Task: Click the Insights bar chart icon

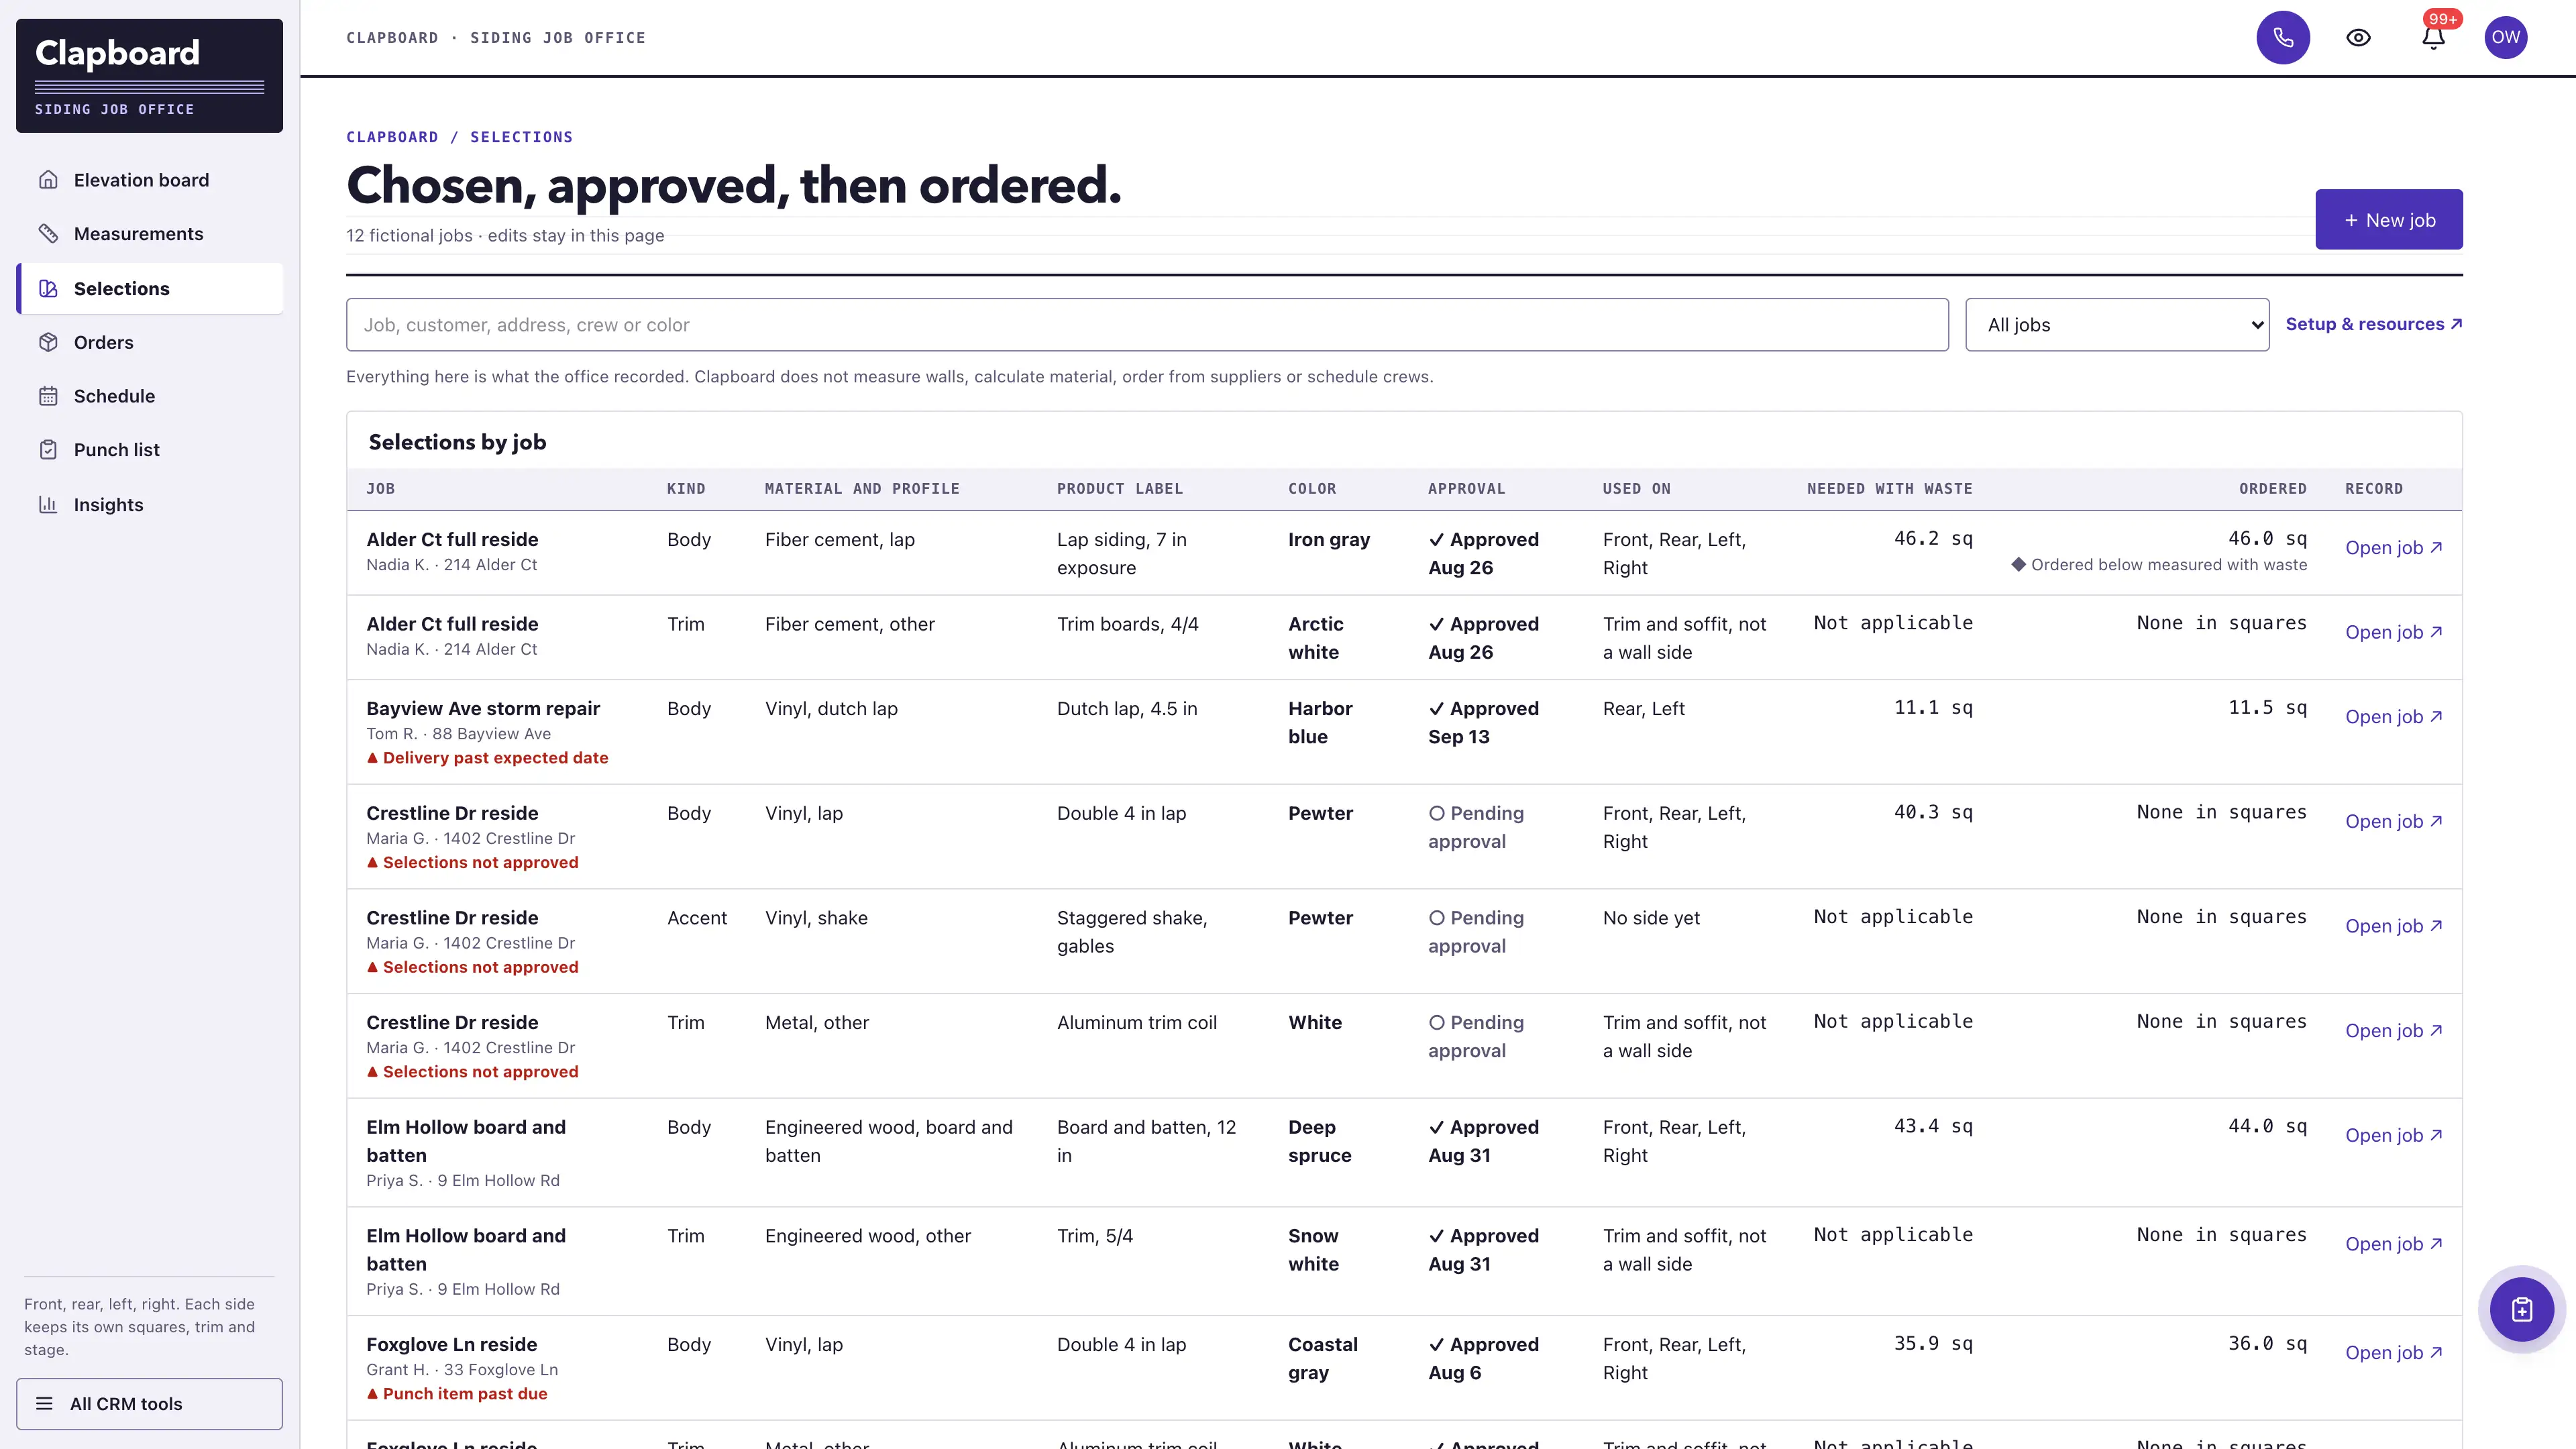Action: (x=48, y=504)
